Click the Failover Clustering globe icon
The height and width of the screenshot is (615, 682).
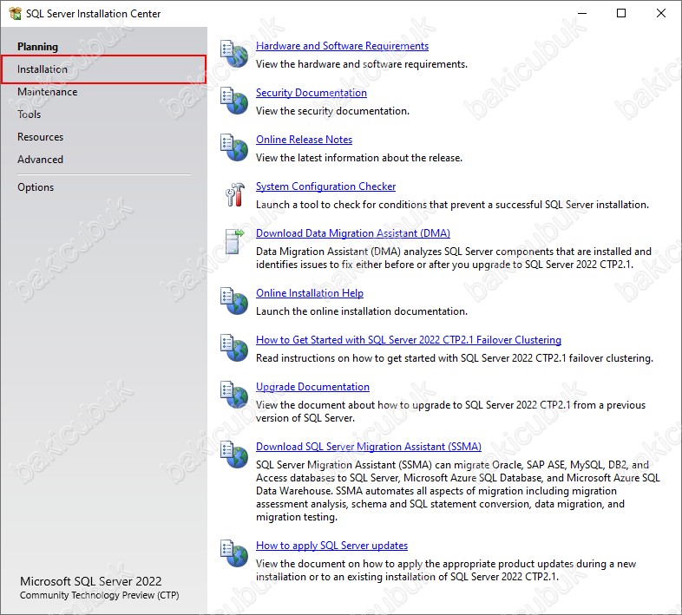(x=234, y=348)
